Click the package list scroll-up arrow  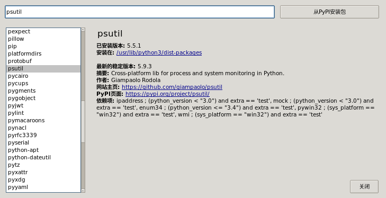[x=83, y=30]
